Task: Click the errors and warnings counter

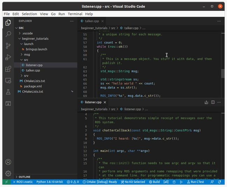Action: click(x=73, y=182)
